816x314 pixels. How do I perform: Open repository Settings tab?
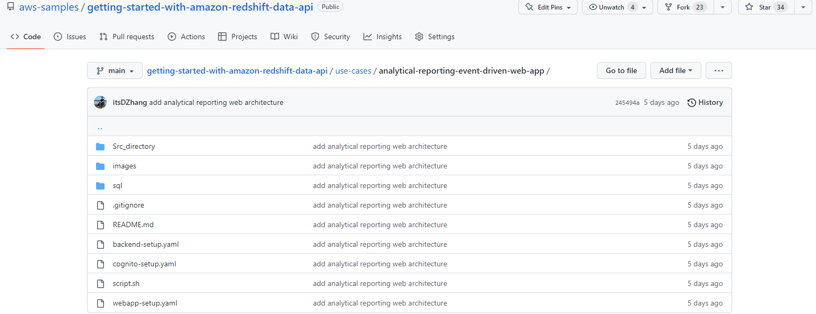tap(435, 37)
